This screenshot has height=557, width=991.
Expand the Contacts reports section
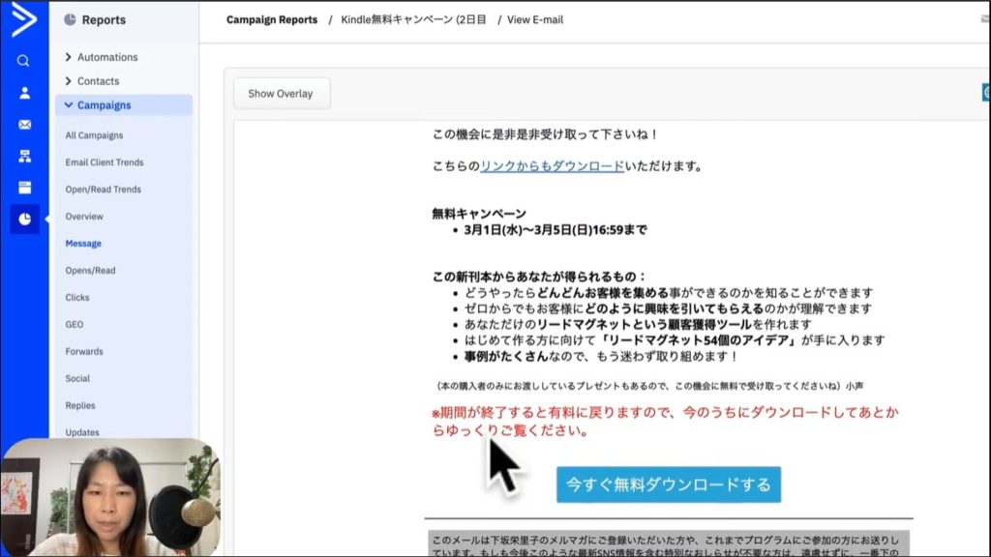click(x=98, y=81)
